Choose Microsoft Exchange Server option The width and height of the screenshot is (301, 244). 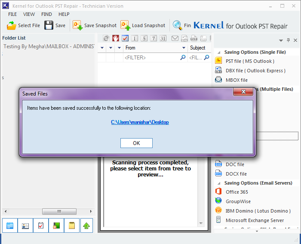[255, 220]
